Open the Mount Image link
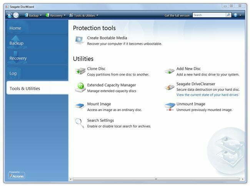This screenshot has height=186, width=250. (x=99, y=104)
